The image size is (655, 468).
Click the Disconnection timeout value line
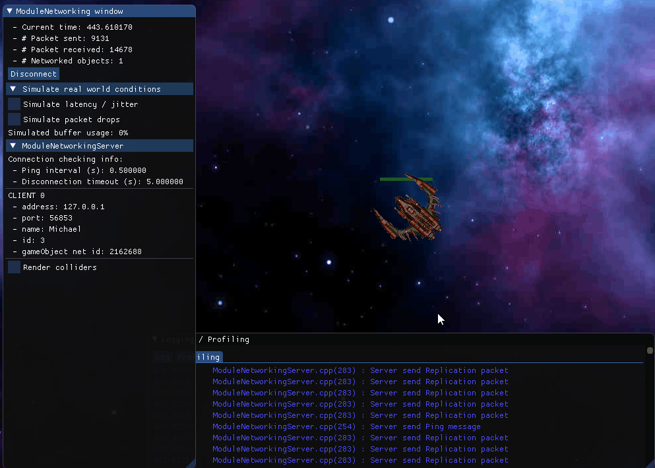98,182
